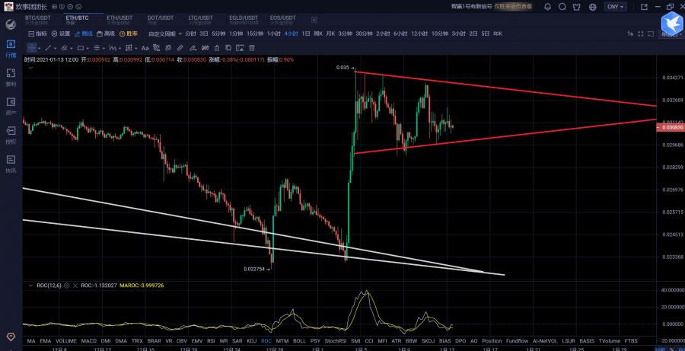Select the measure range tool icon

click(129, 48)
